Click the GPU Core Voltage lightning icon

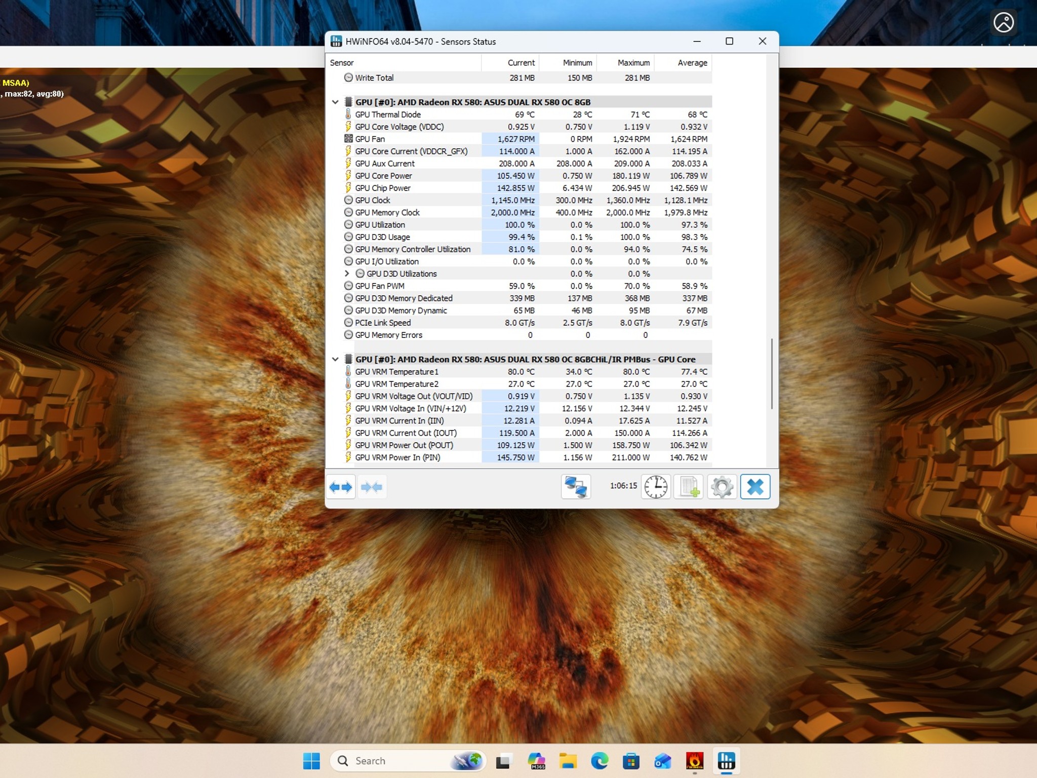[348, 127]
